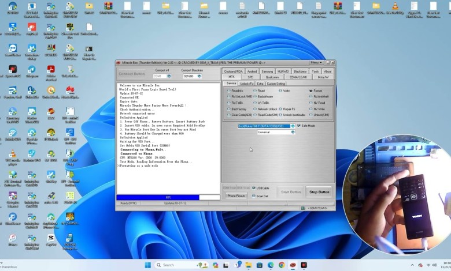Expand the Comport Baudrate 921600 dropdown
Screen dimensions: 451x271
199,76
